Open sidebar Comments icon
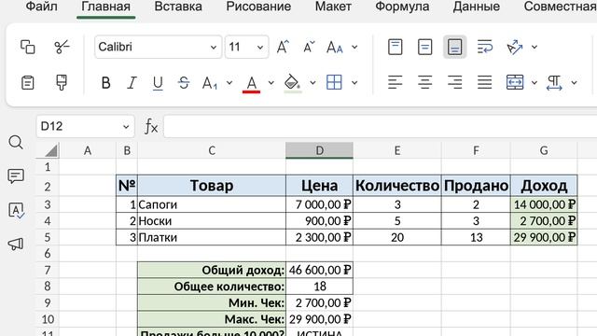This screenshot has width=597, height=336. point(16,176)
